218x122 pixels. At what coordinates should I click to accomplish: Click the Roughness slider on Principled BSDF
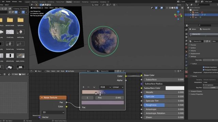164,105
